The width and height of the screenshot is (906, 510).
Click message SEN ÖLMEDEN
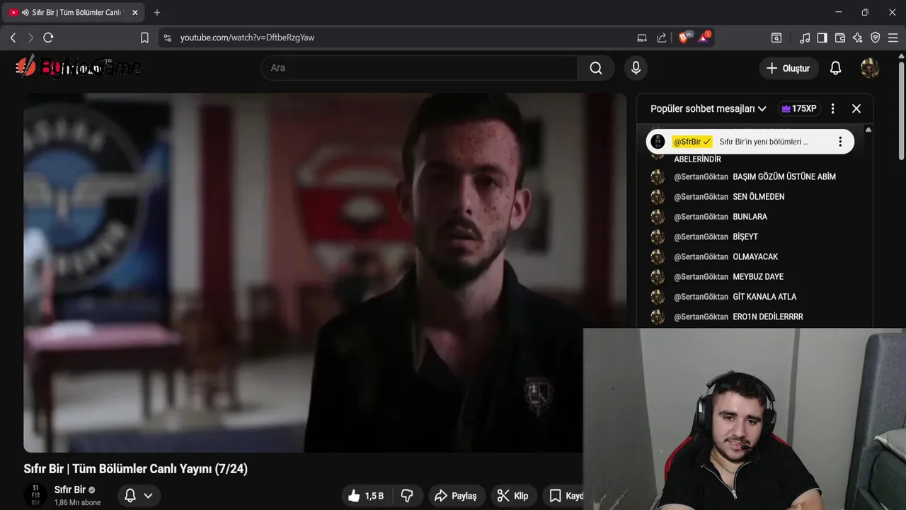(x=758, y=197)
